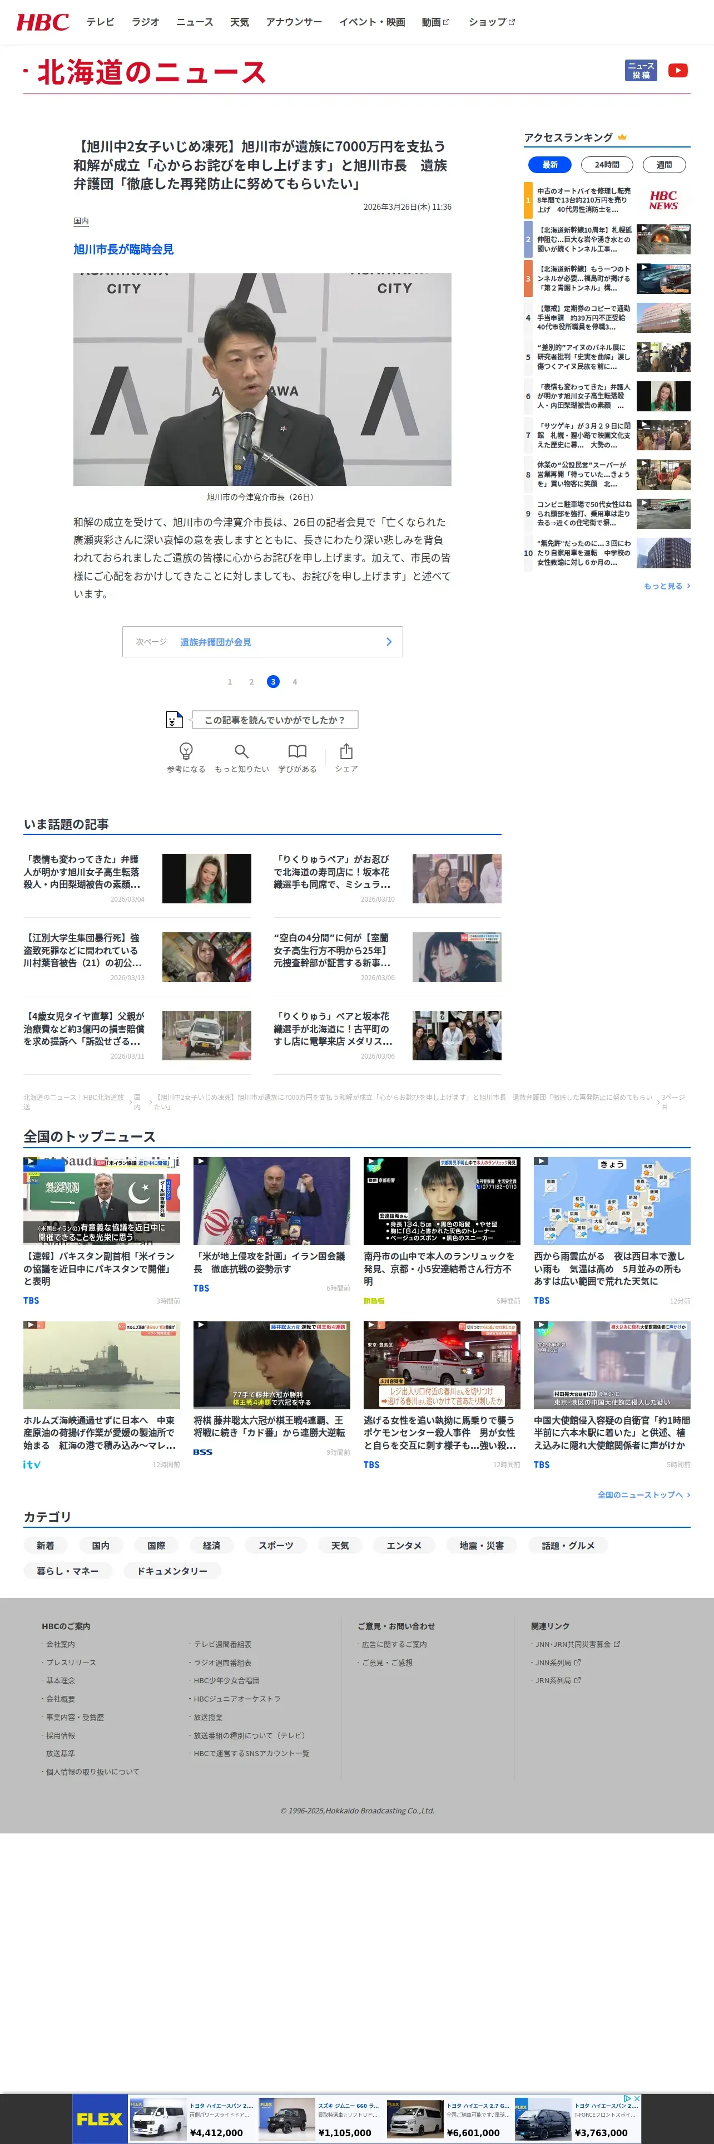This screenshot has height=2144, width=714.
Task: Select the 地震・災害 category pill
Action: [x=482, y=1546]
